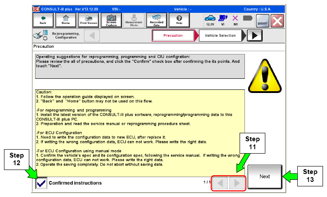Open the Screen Capture tool
Screen dimensions: 327x197
coord(111,19)
